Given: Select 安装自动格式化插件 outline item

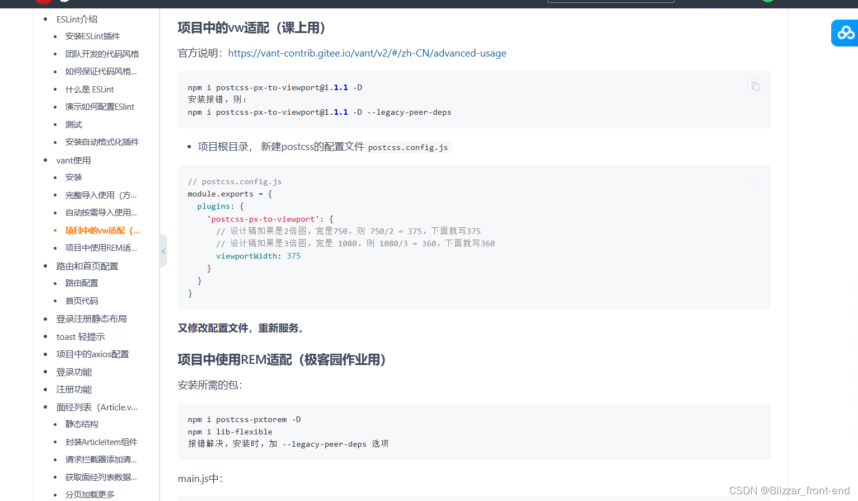Looking at the screenshot, I should click(x=102, y=142).
